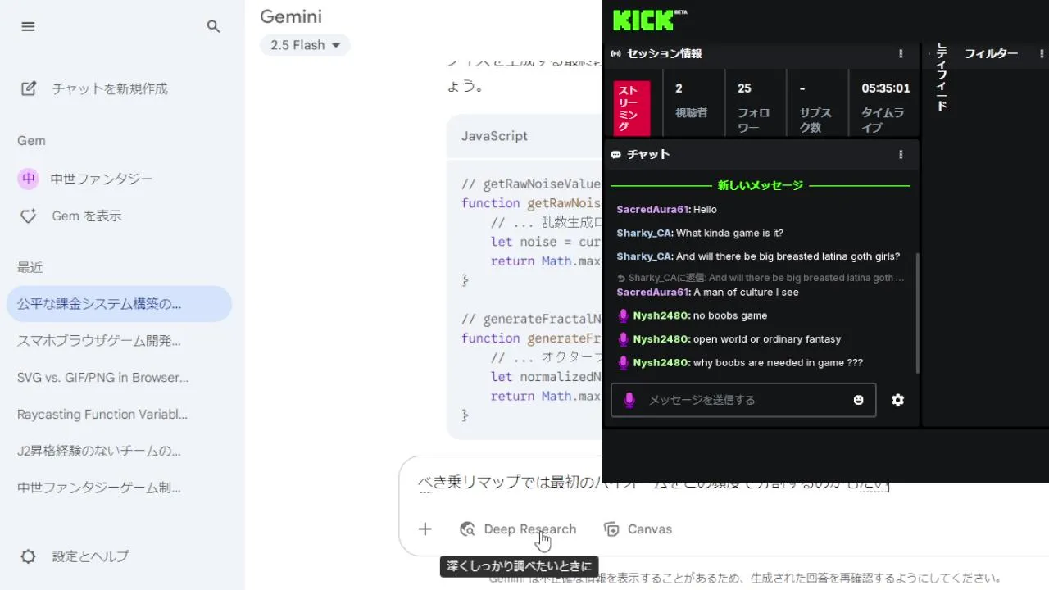Open チャット panel three-dot menu
The width and height of the screenshot is (1049, 590).
901,154
